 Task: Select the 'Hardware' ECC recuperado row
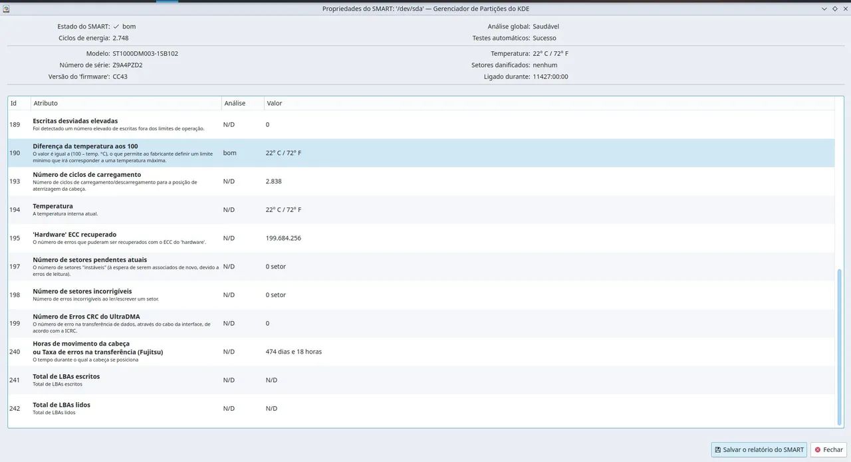click(x=422, y=238)
